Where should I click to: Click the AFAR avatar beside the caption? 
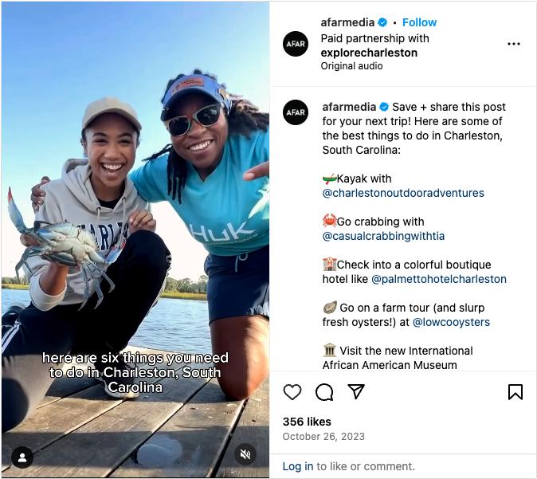(296, 112)
